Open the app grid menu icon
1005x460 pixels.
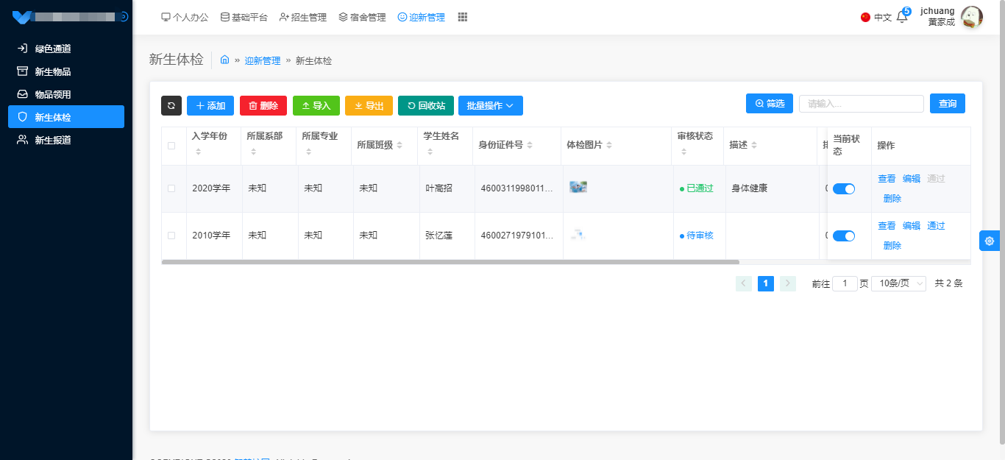(463, 17)
